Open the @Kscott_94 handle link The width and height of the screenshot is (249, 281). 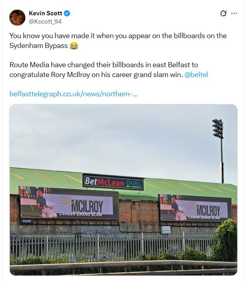(x=45, y=22)
